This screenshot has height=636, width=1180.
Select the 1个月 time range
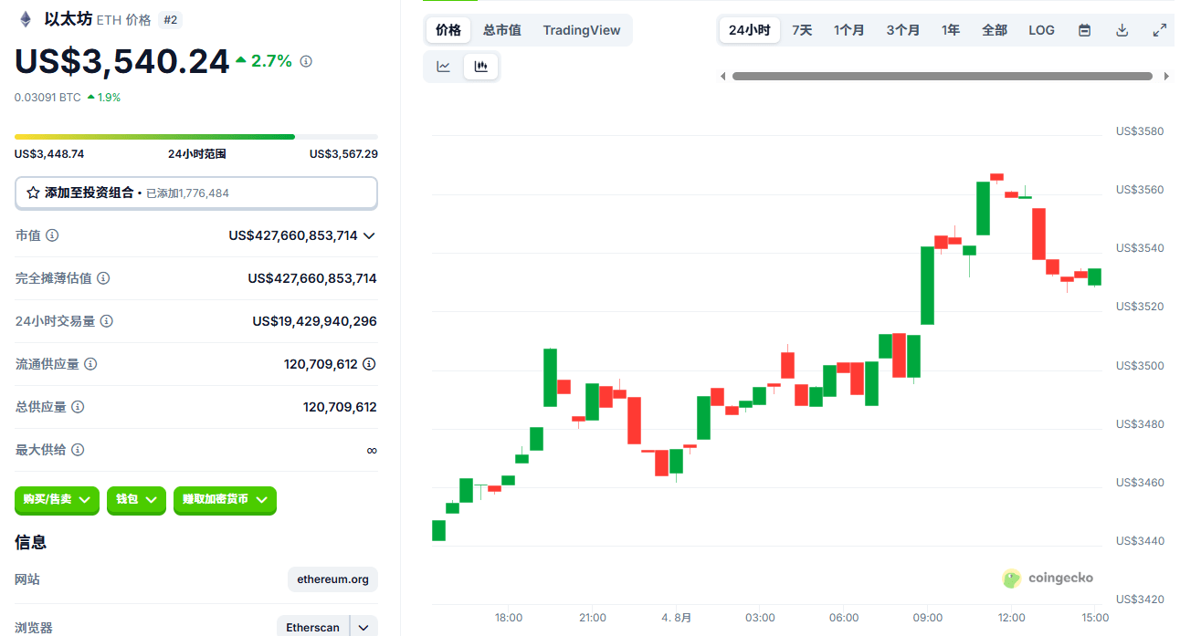pos(848,30)
